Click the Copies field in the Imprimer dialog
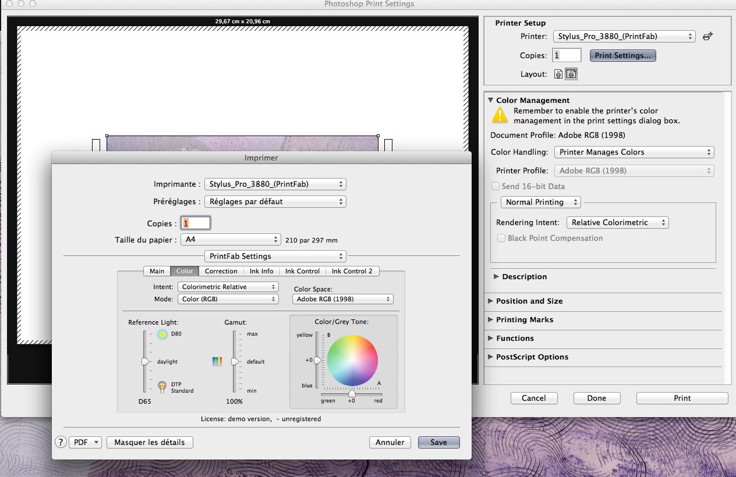The image size is (736, 477). [195, 223]
